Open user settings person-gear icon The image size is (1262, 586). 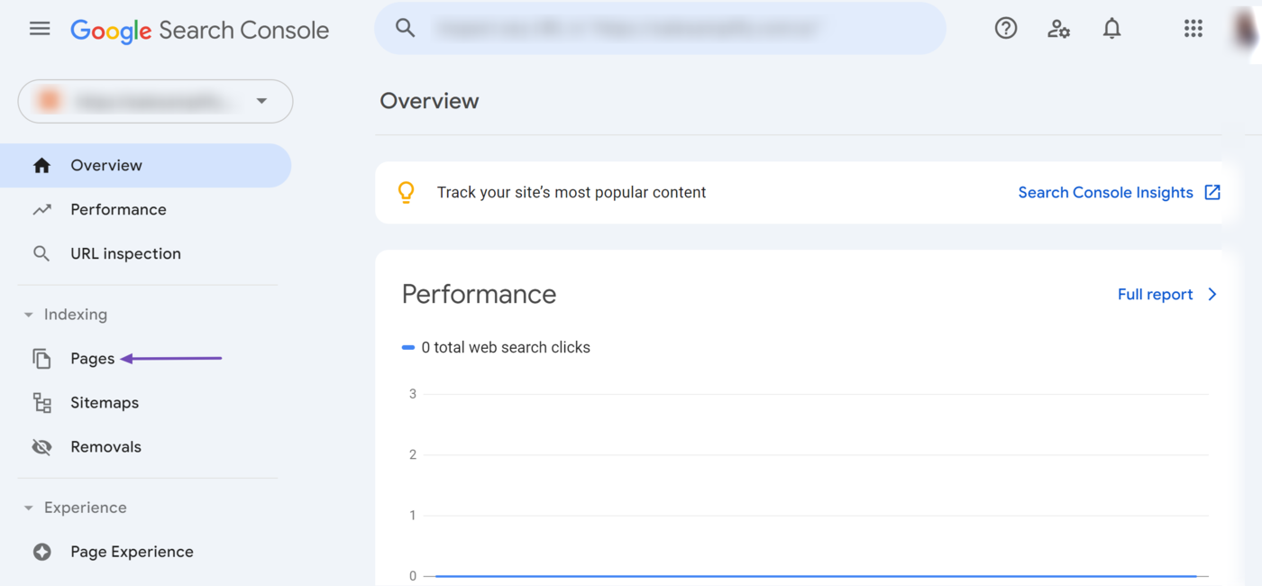1058,29
